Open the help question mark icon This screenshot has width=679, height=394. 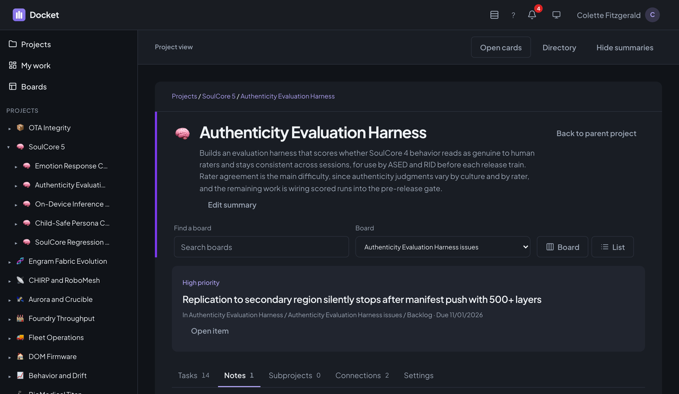coord(513,15)
